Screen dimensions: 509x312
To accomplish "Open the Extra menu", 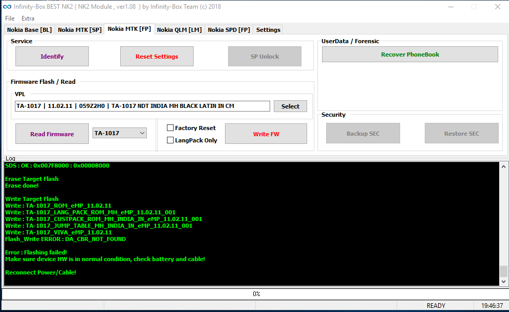I will coord(28,19).
